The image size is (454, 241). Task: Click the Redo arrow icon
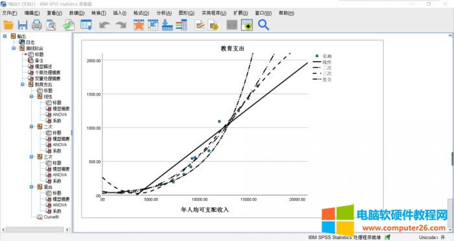click(121, 25)
